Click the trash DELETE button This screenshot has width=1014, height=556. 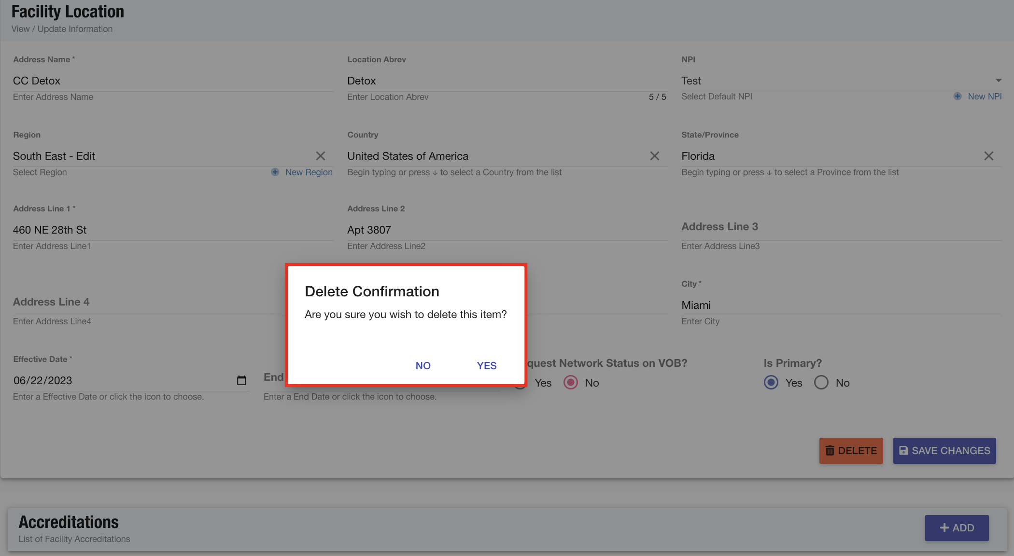pyautogui.click(x=851, y=450)
